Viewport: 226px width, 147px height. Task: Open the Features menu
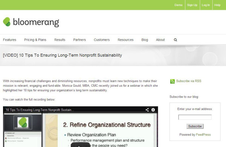pos(10,40)
